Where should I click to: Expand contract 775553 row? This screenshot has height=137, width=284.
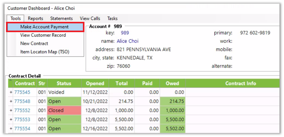point(11,120)
